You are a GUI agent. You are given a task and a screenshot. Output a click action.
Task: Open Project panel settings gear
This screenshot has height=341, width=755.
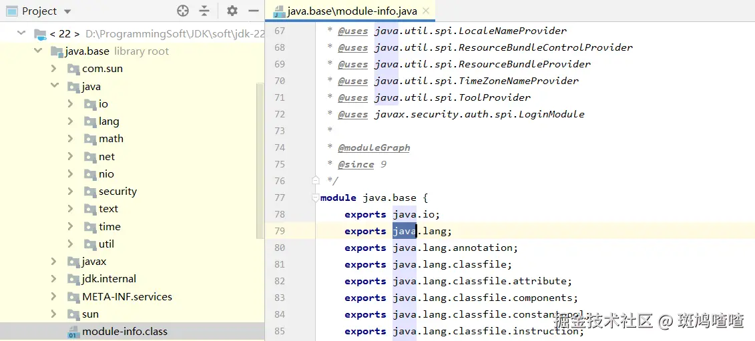tap(232, 11)
